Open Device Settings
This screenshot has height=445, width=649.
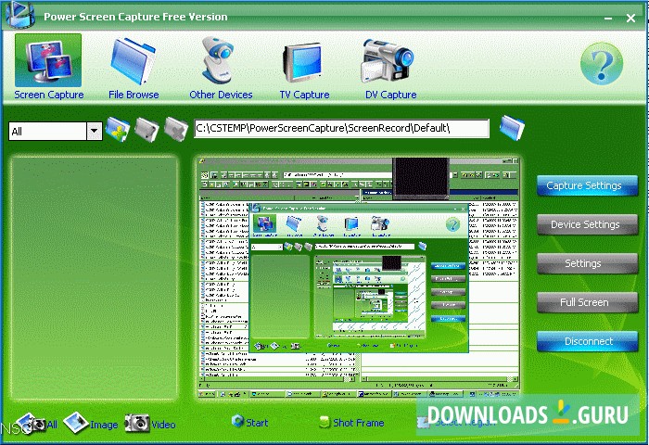(x=587, y=224)
